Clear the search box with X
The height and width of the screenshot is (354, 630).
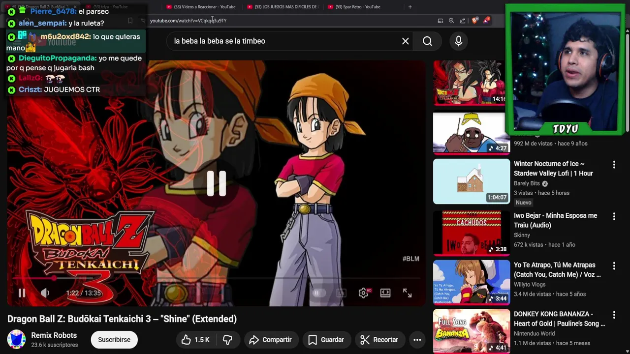point(405,41)
